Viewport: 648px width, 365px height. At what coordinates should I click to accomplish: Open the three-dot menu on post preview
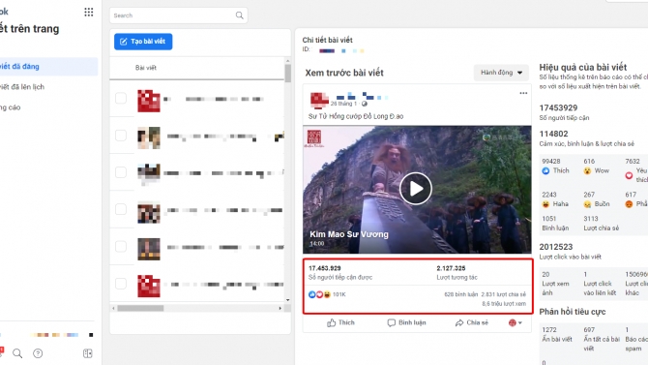click(x=523, y=93)
